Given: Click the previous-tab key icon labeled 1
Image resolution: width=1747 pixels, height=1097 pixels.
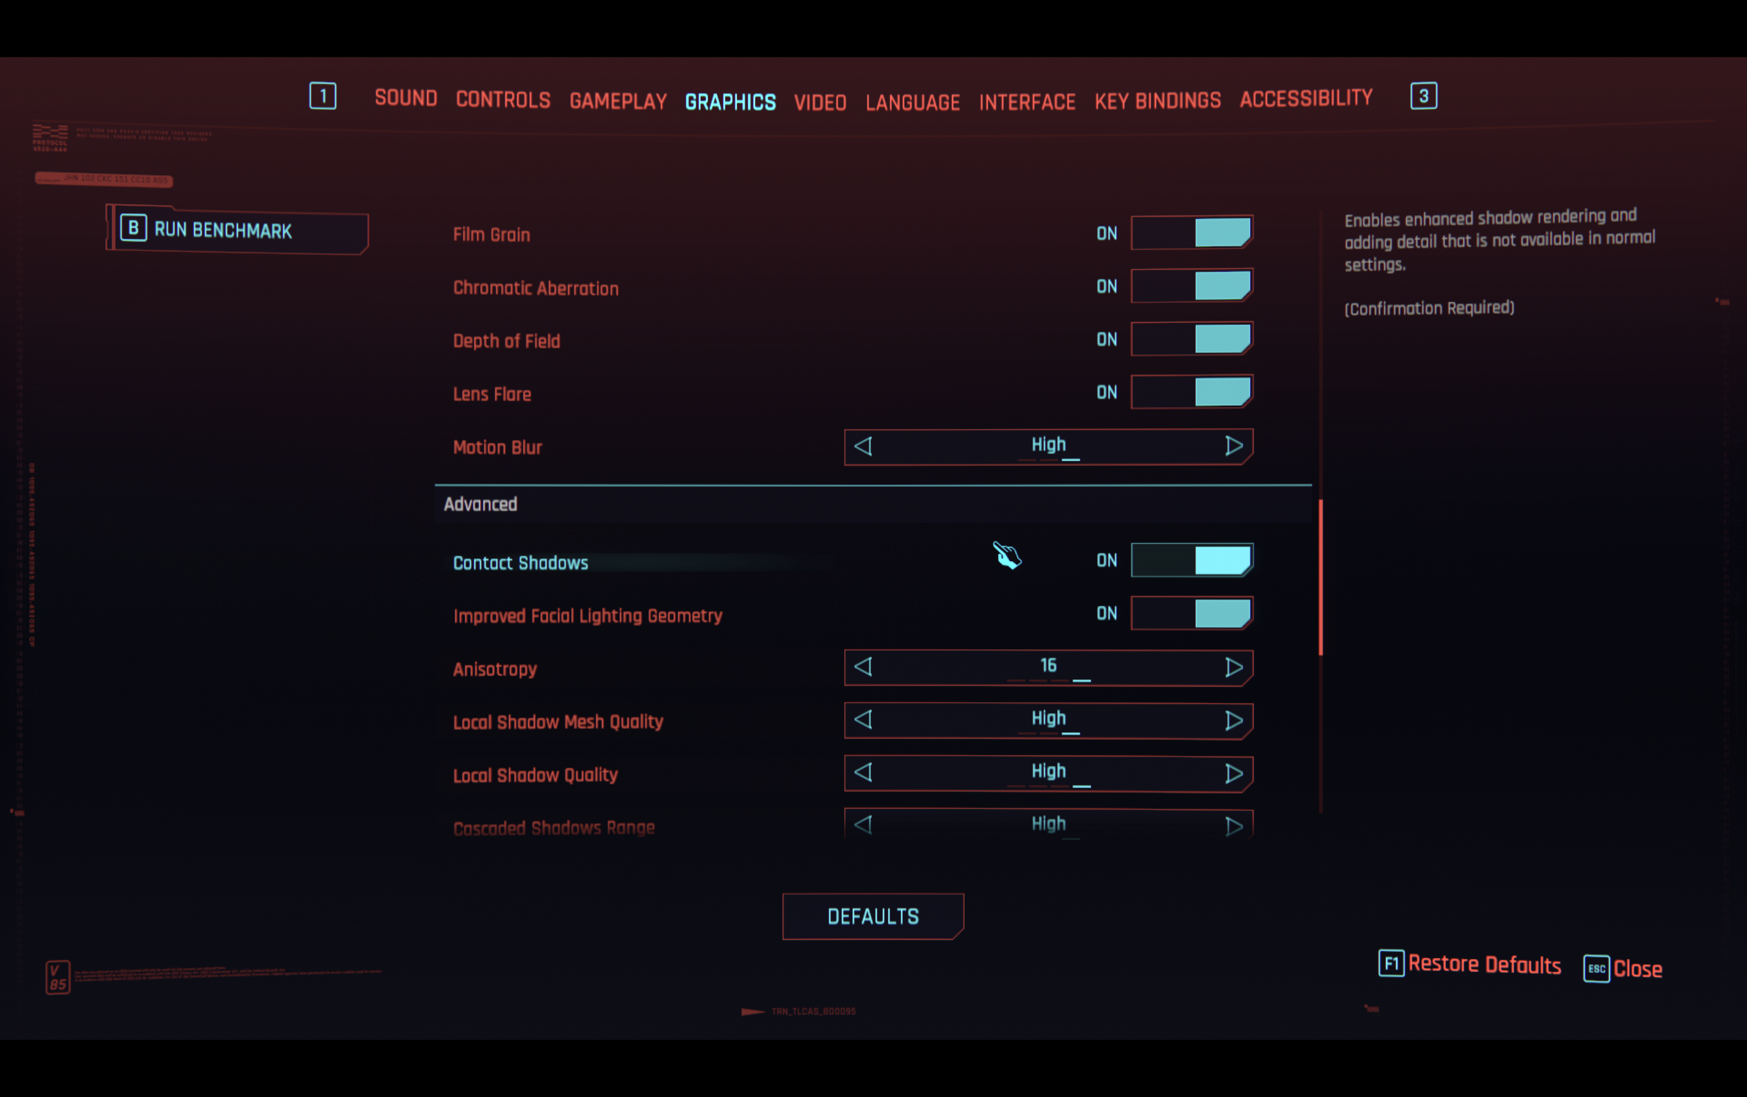Looking at the screenshot, I should (323, 96).
